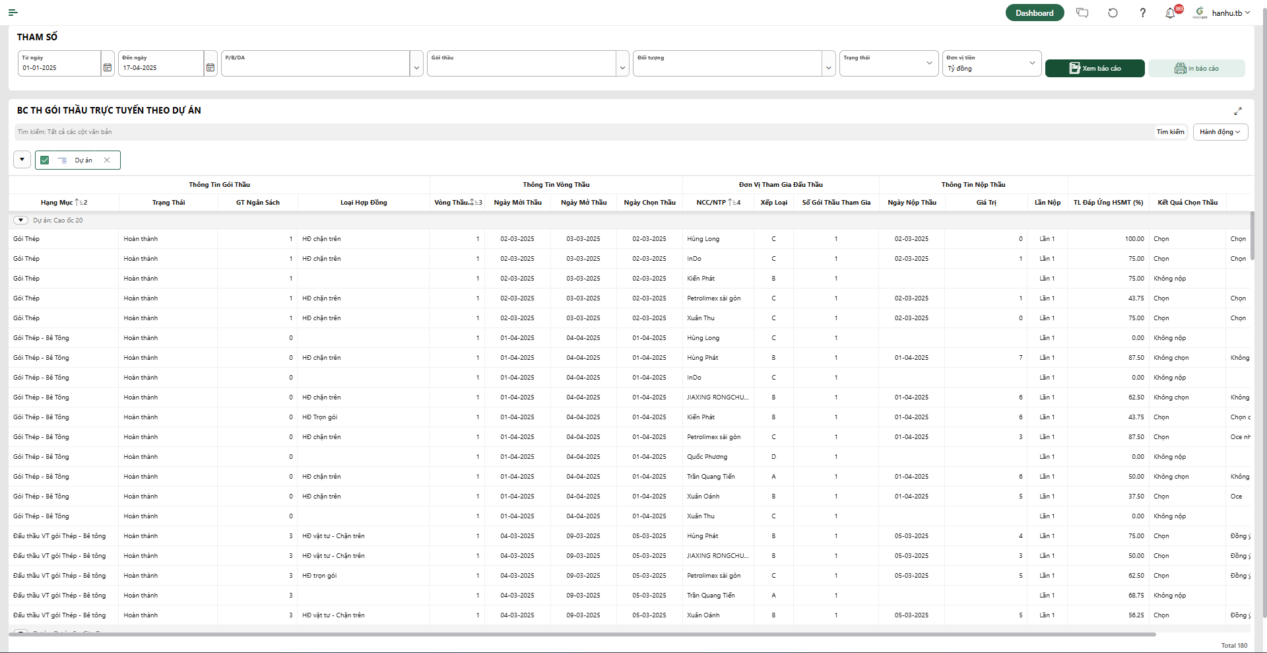
Task: Click In báo cáo print button
Action: 1196,68
